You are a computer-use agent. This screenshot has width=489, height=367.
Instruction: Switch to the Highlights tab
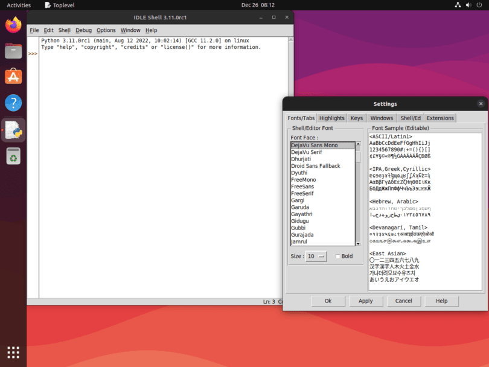click(331, 118)
